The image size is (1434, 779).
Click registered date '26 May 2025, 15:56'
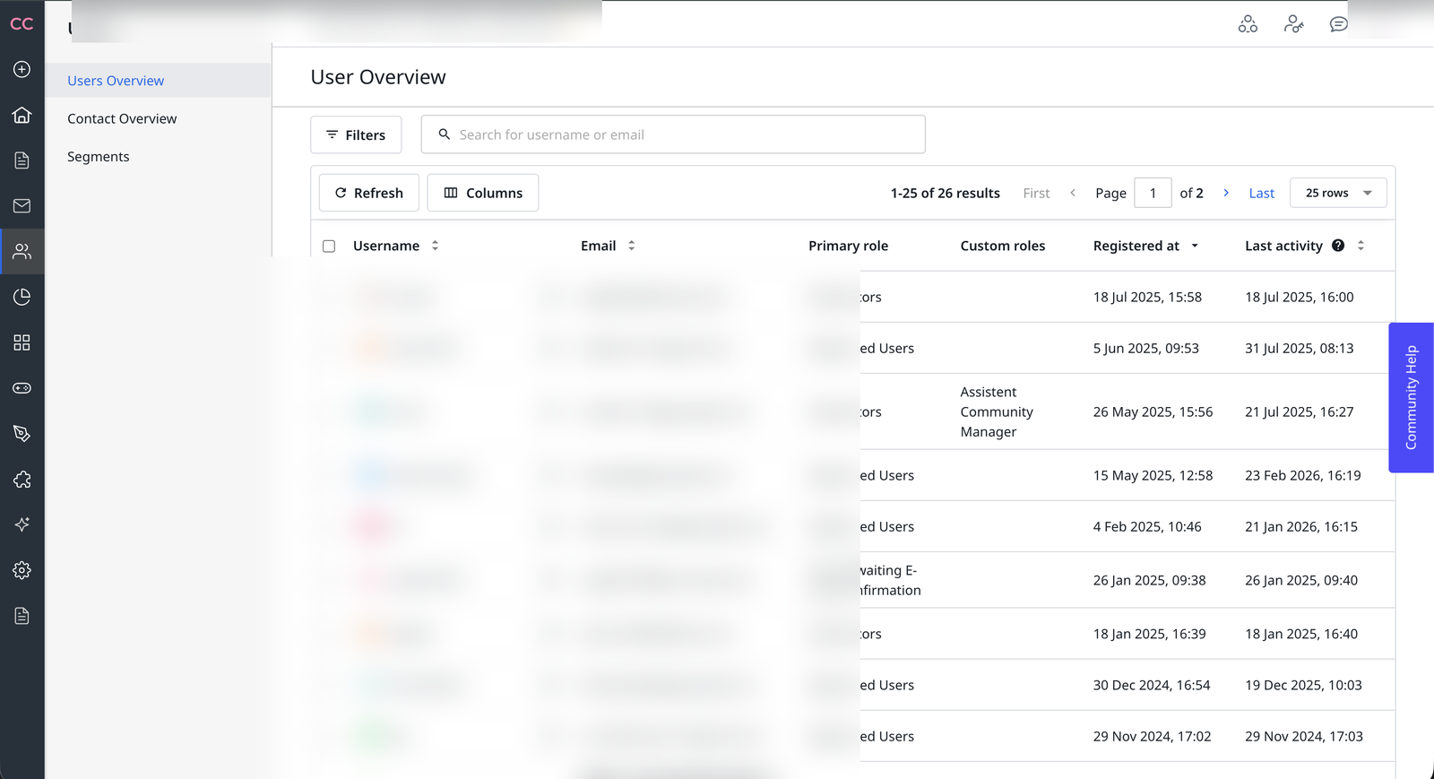point(1153,411)
